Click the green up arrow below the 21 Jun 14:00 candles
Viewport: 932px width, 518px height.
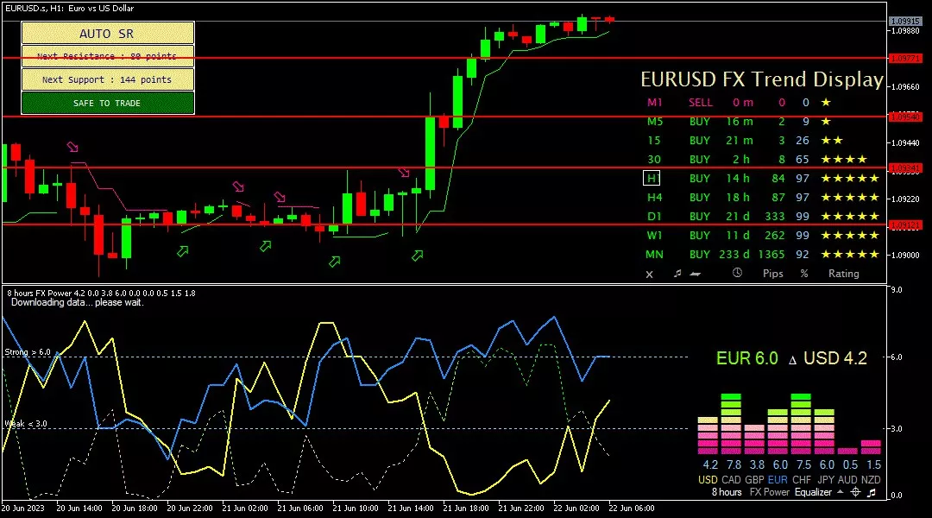(418, 256)
